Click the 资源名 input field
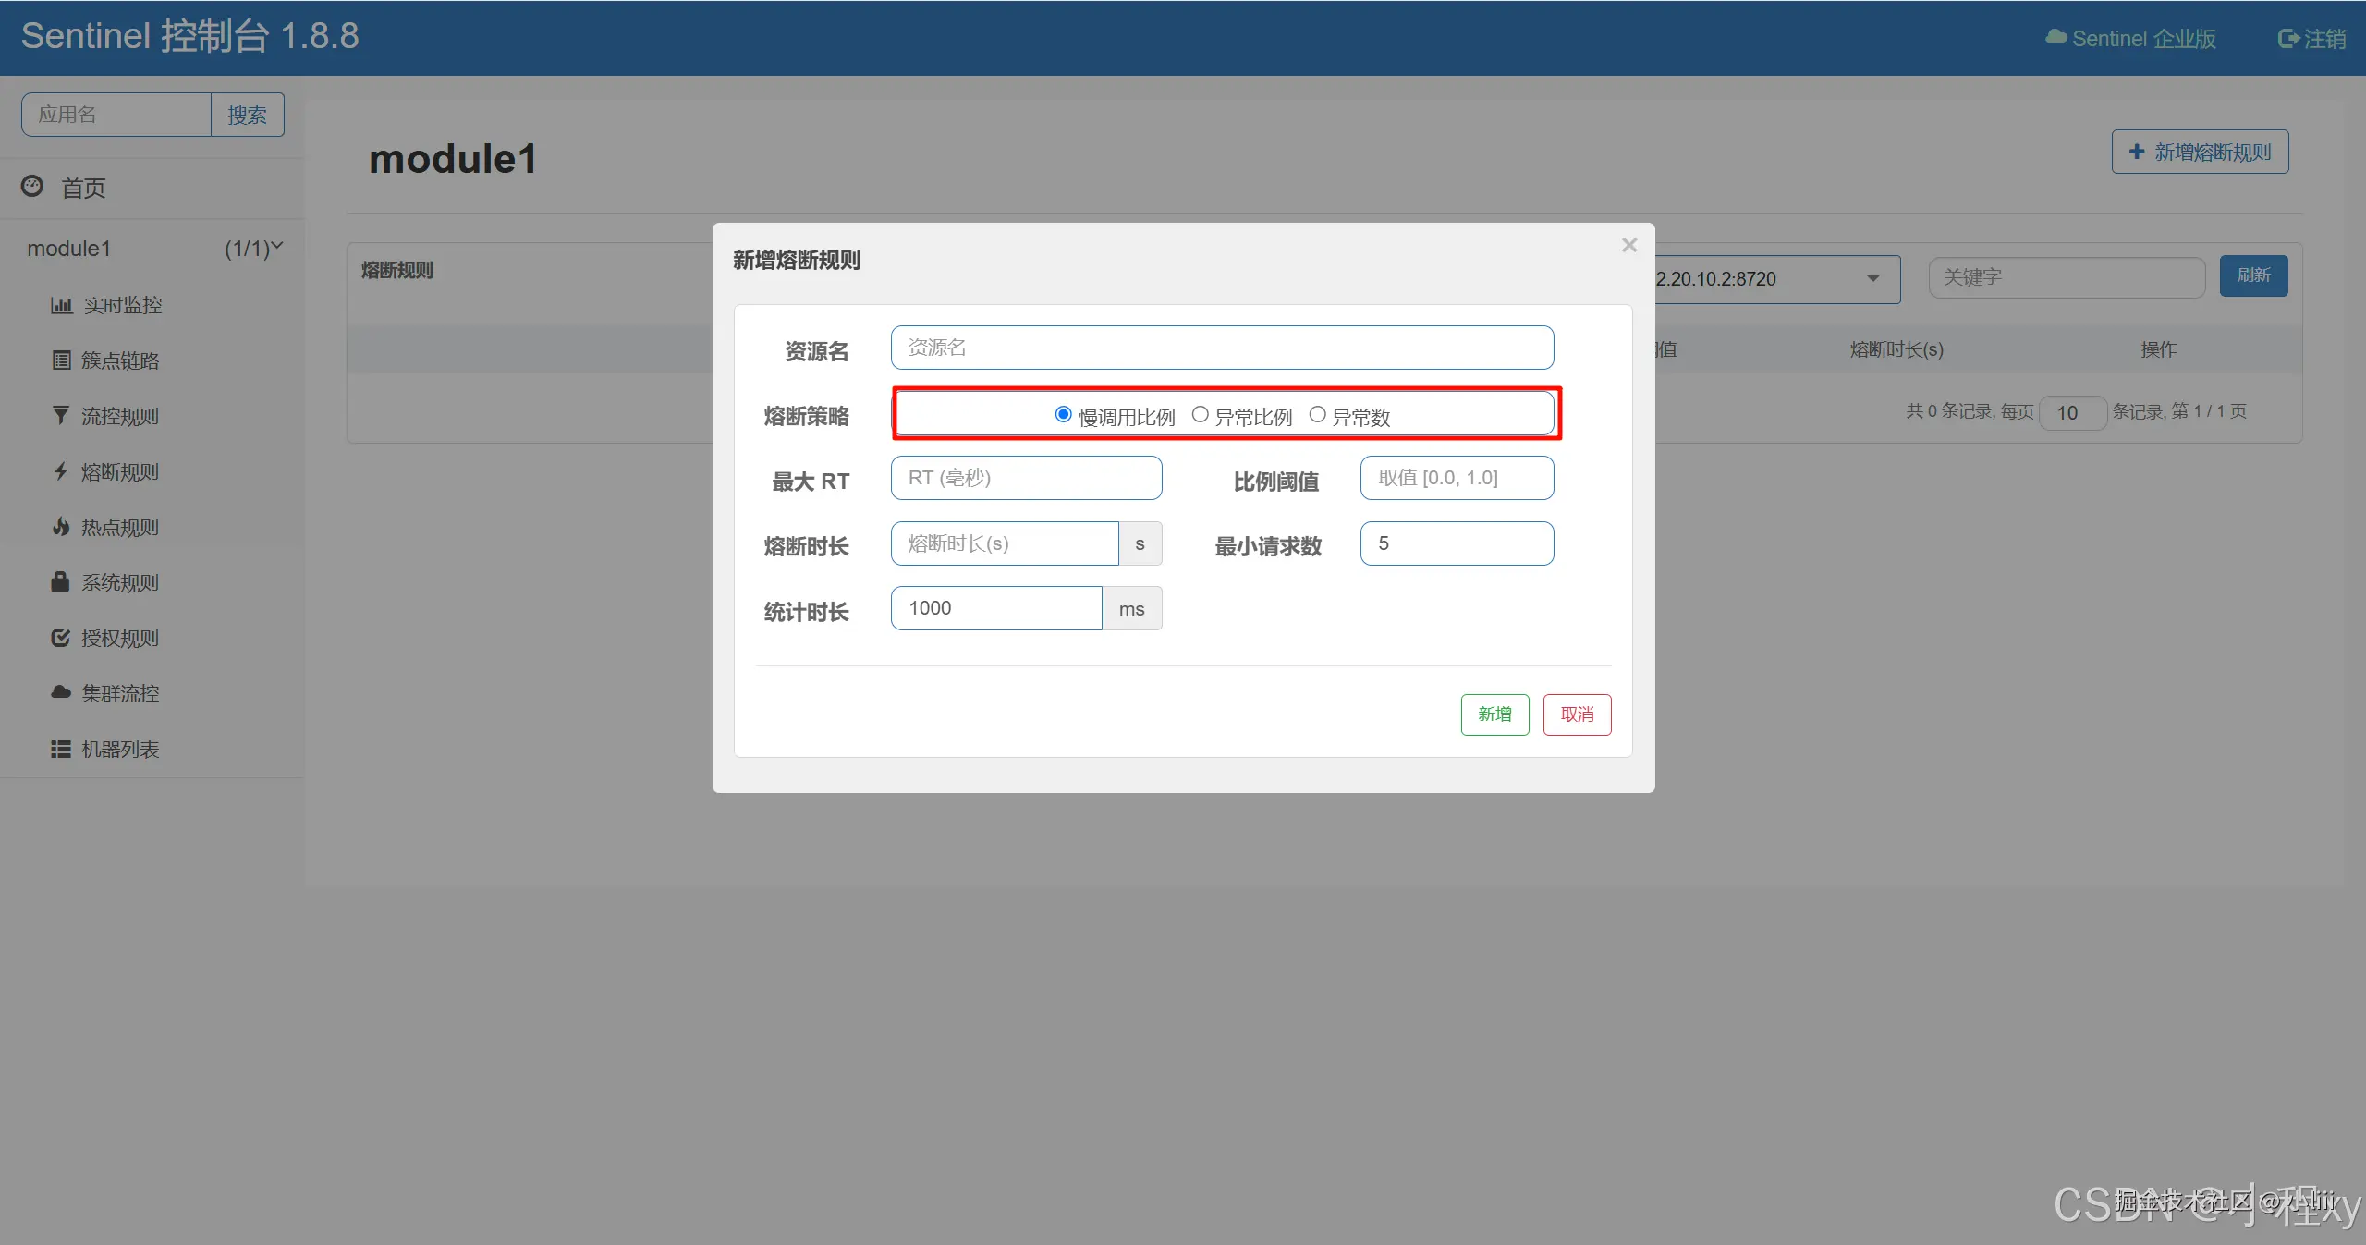The image size is (2366, 1245). [1222, 348]
